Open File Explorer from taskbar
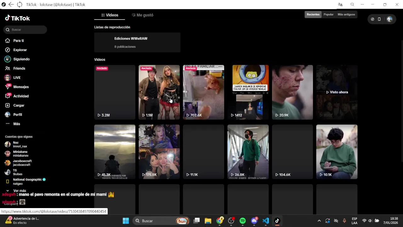Viewport: 403px width, 227px height. [x=208, y=221]
